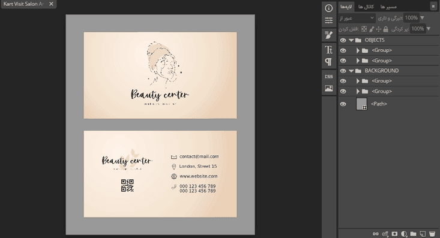
Task: Select the <Path> layer name
Action: (x=379, y=104)
